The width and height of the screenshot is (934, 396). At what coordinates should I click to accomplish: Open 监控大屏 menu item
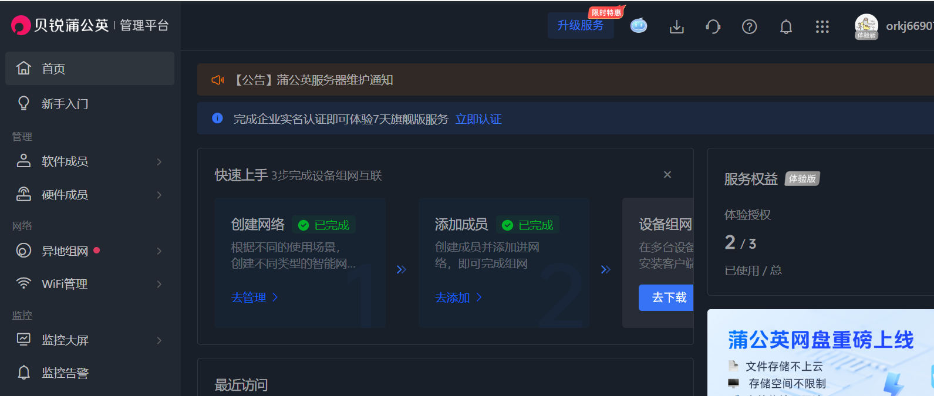click(x=90, y=340)
